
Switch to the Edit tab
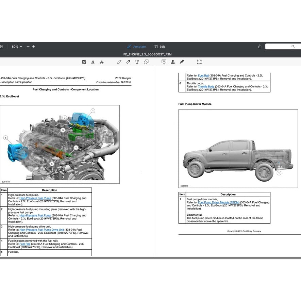[160, 46]
